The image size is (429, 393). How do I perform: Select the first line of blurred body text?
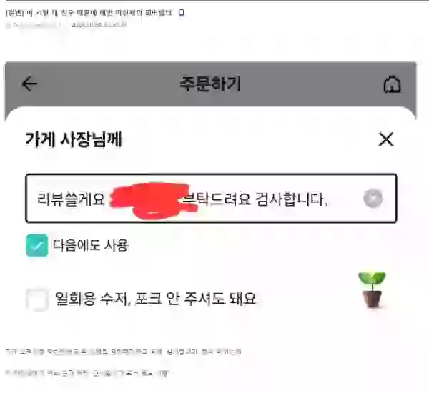point(123,352)
